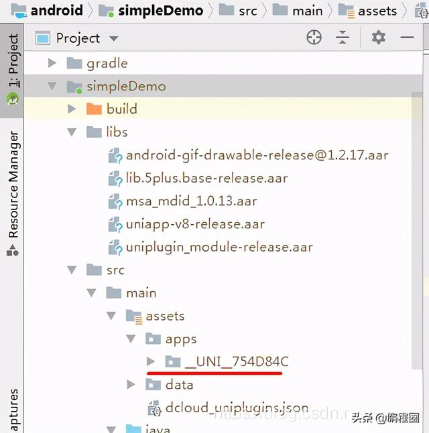The image size is (429, 433).
Task: Select android in the breadcrumb bar
Action: pyautogui.click(x=57, y=11)
